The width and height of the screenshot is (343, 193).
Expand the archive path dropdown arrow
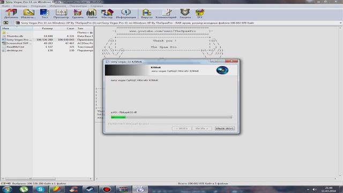point(341,23)
